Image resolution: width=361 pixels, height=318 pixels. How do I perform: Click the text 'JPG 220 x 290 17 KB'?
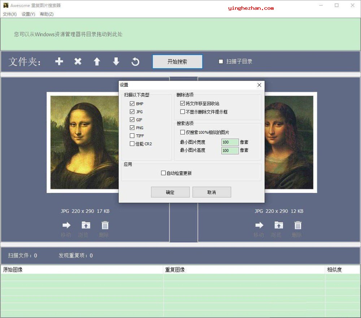[85, 211]
